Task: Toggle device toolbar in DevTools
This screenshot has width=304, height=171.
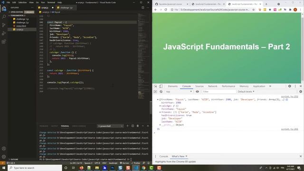Action: tap(161, 86)
